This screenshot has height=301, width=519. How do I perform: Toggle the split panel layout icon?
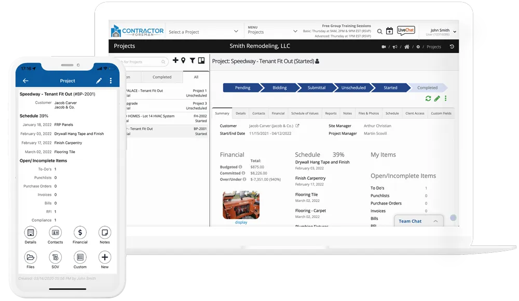[x=201, y=60]
